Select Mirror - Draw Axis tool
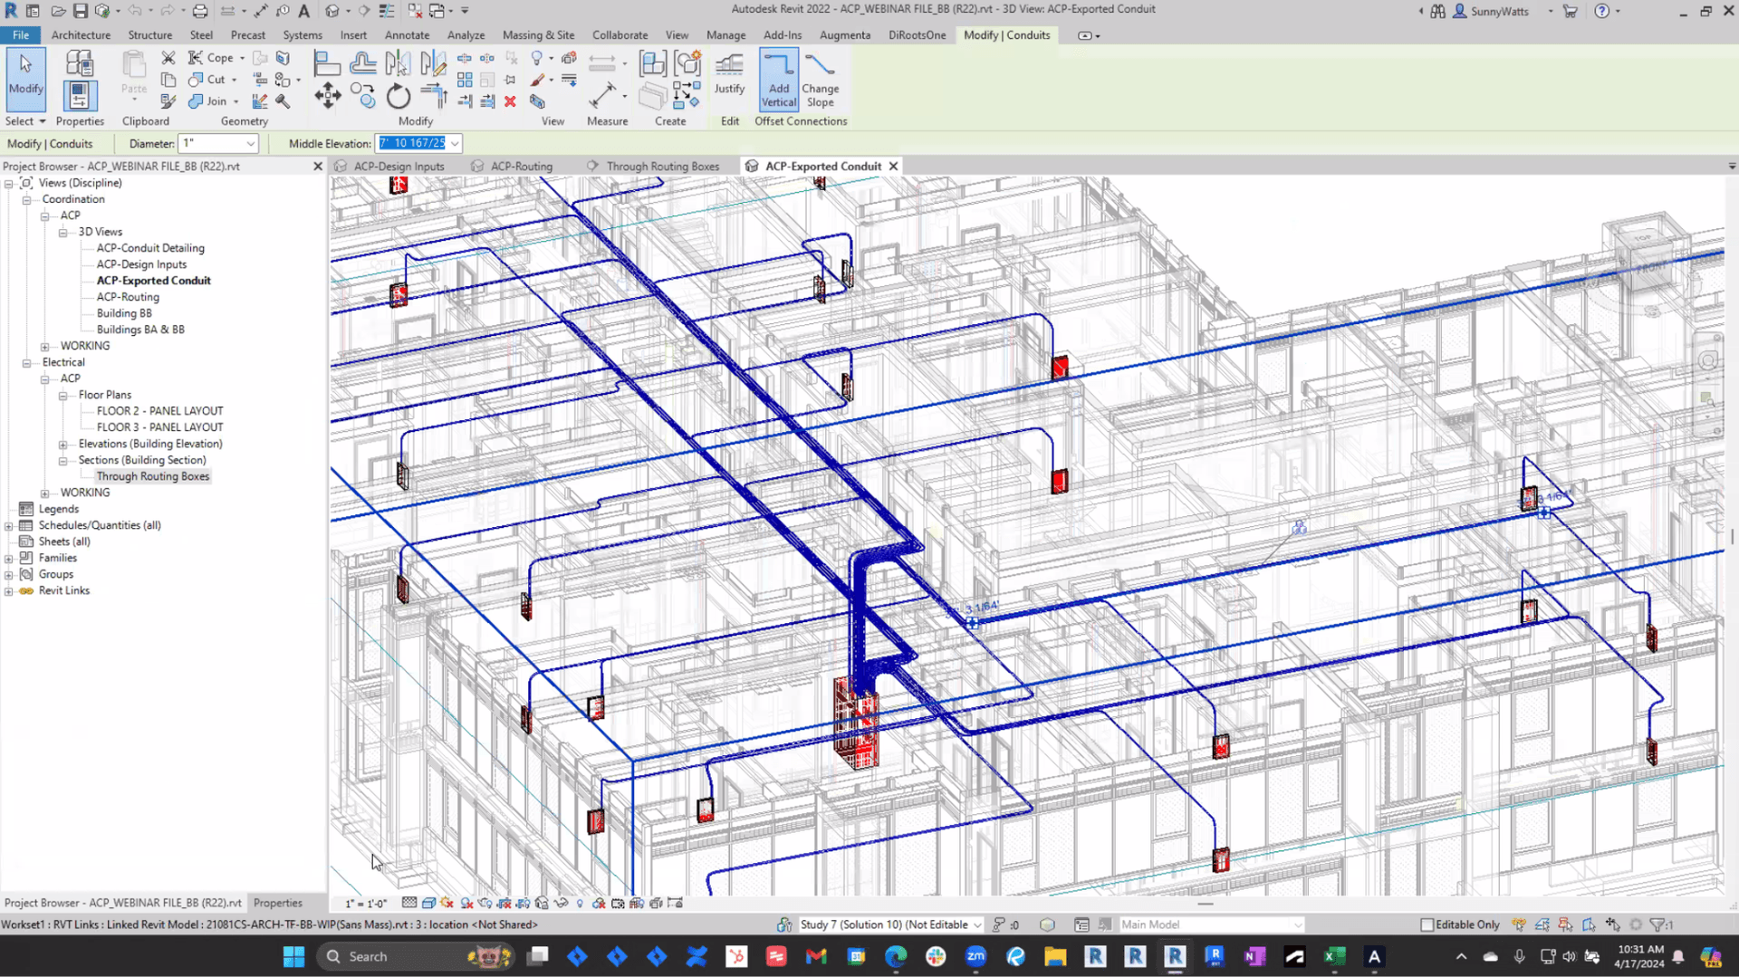Viewport: 1739px width, 977px height. 433,62
